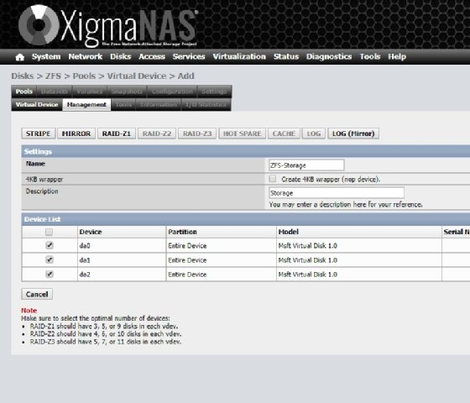Choose the RAID-Z1 button
The image size is (470, 403).
[117, 133]
